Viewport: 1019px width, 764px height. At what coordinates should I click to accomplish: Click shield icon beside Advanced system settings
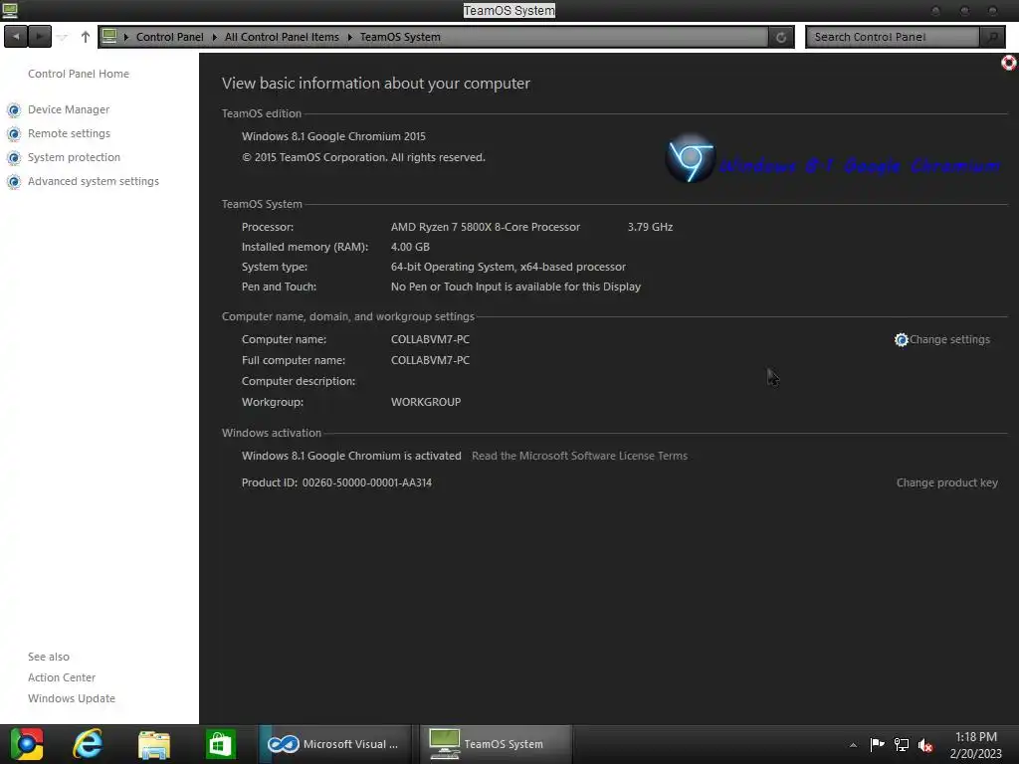coord(14,182)
